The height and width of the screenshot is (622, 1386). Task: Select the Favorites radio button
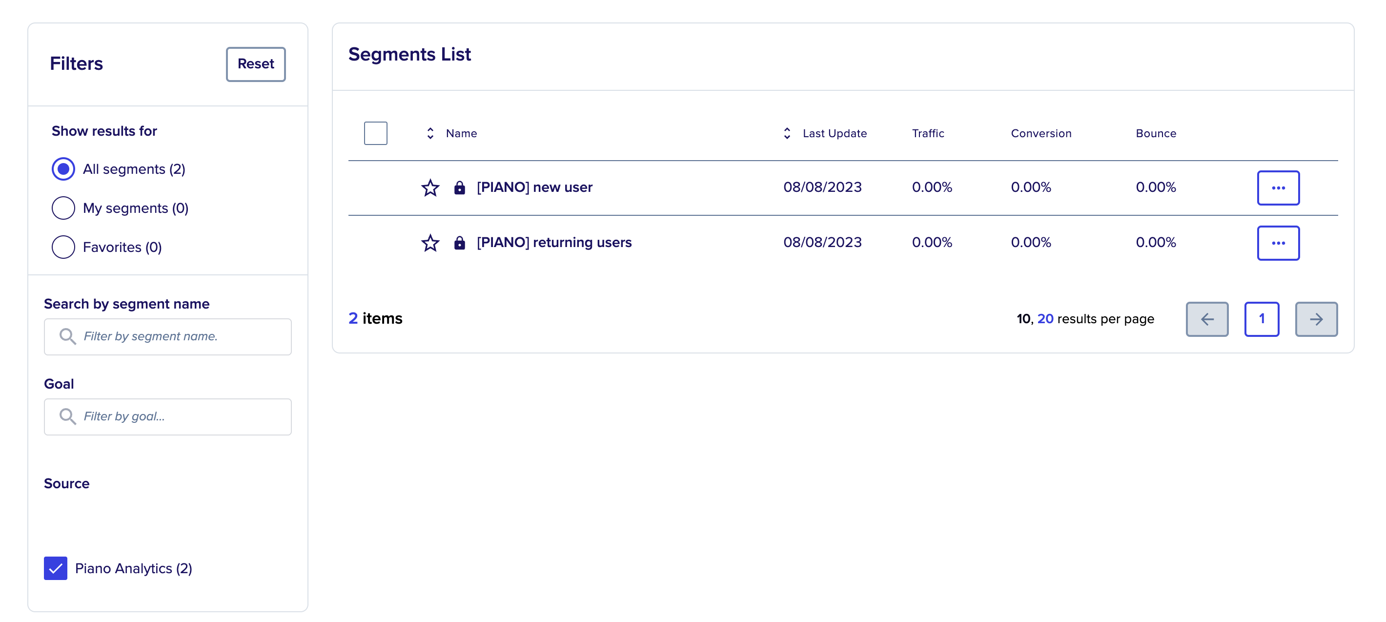tap(63, 247)
